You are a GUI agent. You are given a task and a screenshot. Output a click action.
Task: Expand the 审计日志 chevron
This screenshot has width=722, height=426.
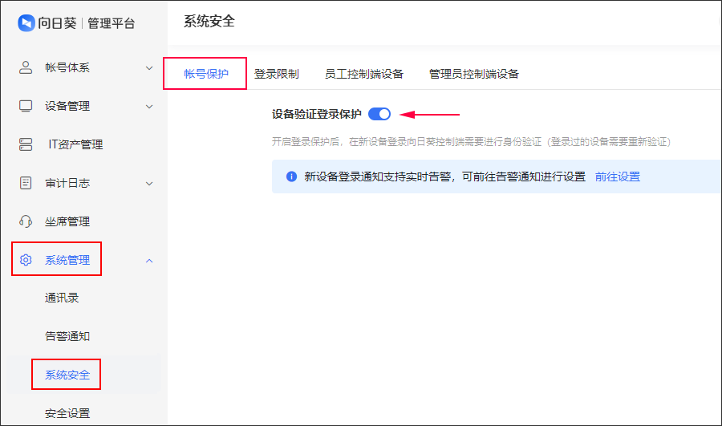click(x=149, y=183)
